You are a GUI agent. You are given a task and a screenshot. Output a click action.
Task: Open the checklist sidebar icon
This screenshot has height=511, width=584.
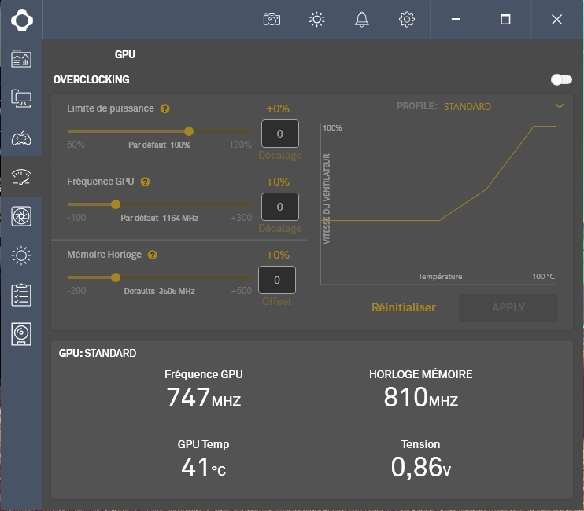point(21,296)
